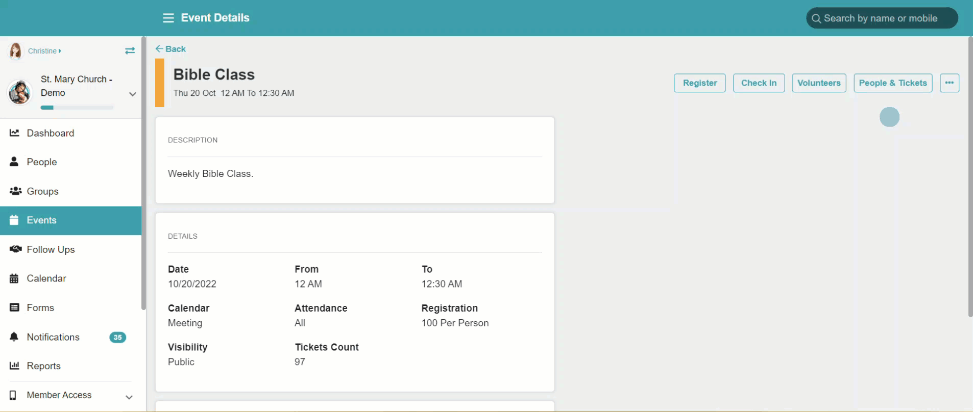
Task: Select Events in the sidebar
Action: click(x=70, y=220)
